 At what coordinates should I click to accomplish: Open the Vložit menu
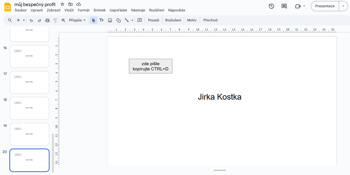click(x=69, y=10)
